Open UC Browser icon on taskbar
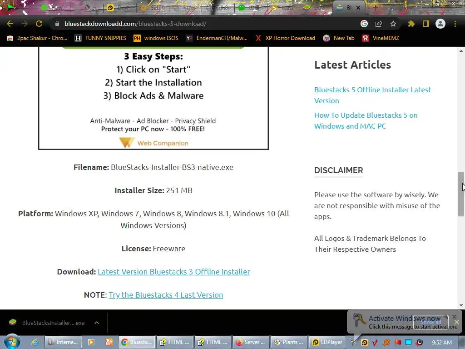Viewport: 465px width, 349px height. 109,342
